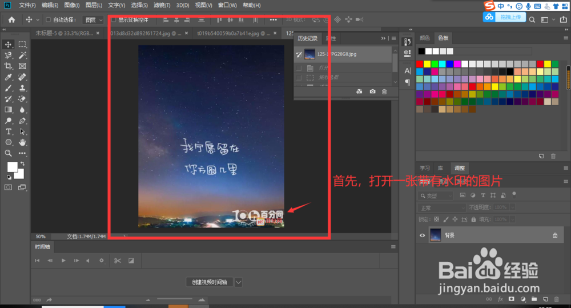Select the Lasso tool
Screen dimensions: 571x308
(x=8, y=55)
